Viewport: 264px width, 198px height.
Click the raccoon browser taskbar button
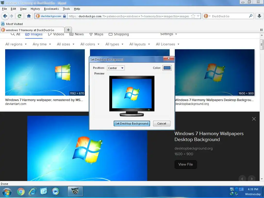(75, 191)
